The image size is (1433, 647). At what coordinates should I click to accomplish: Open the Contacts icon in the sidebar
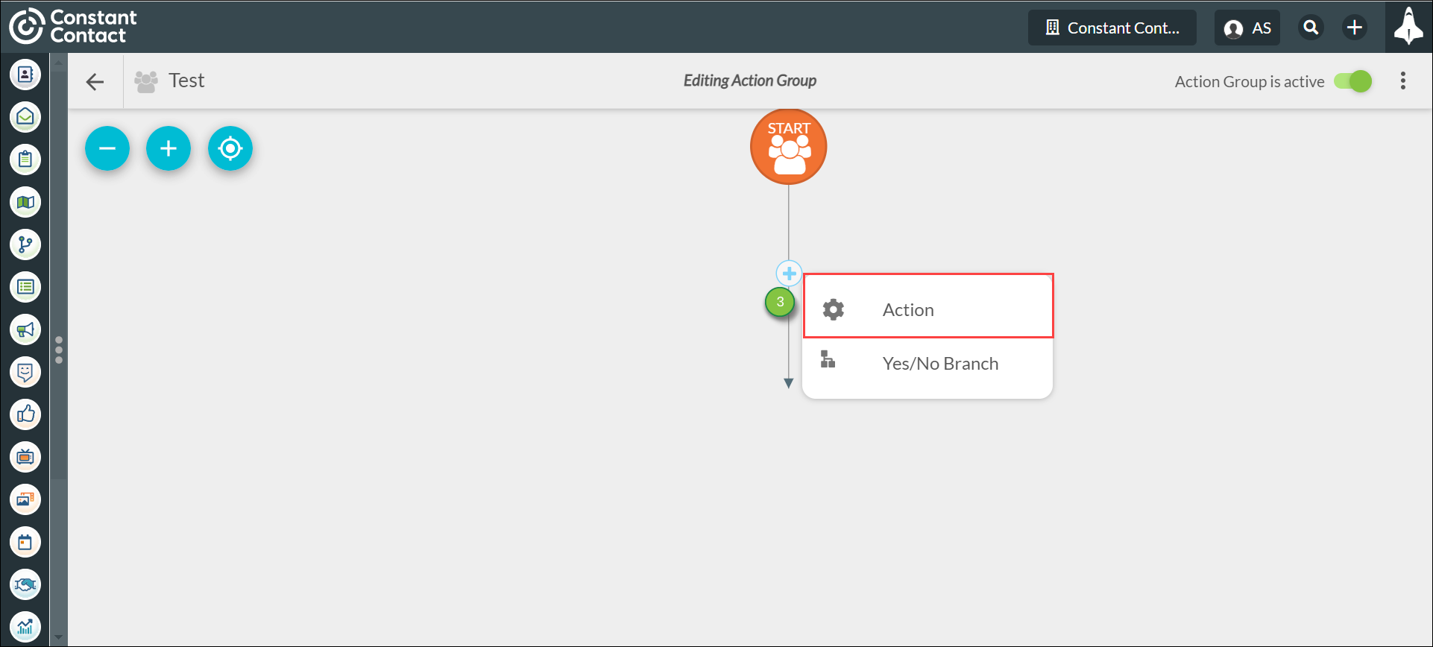click(25, 75)
